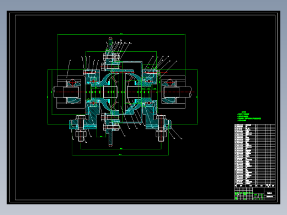The image size is (287, 215).
Task: Select the left ball bearing cross-section
Action: coord(73,91)
